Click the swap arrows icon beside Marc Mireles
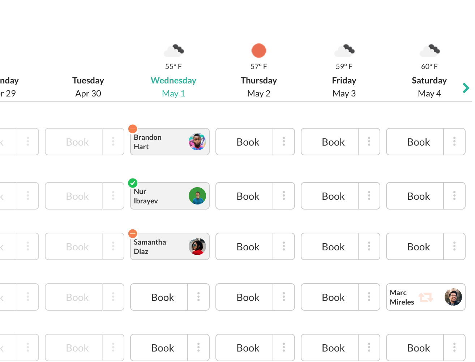475x362 pixels. point(426,297)
